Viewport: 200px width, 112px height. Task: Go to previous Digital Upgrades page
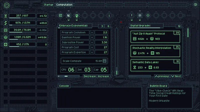(162, 76)
